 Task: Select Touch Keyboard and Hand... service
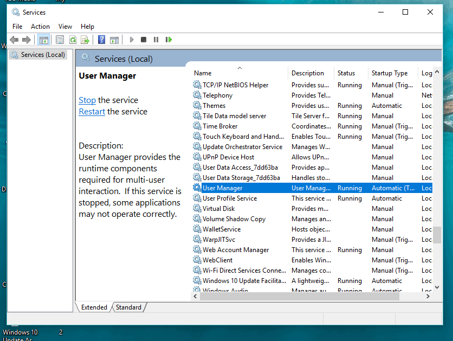coord(312,137)
